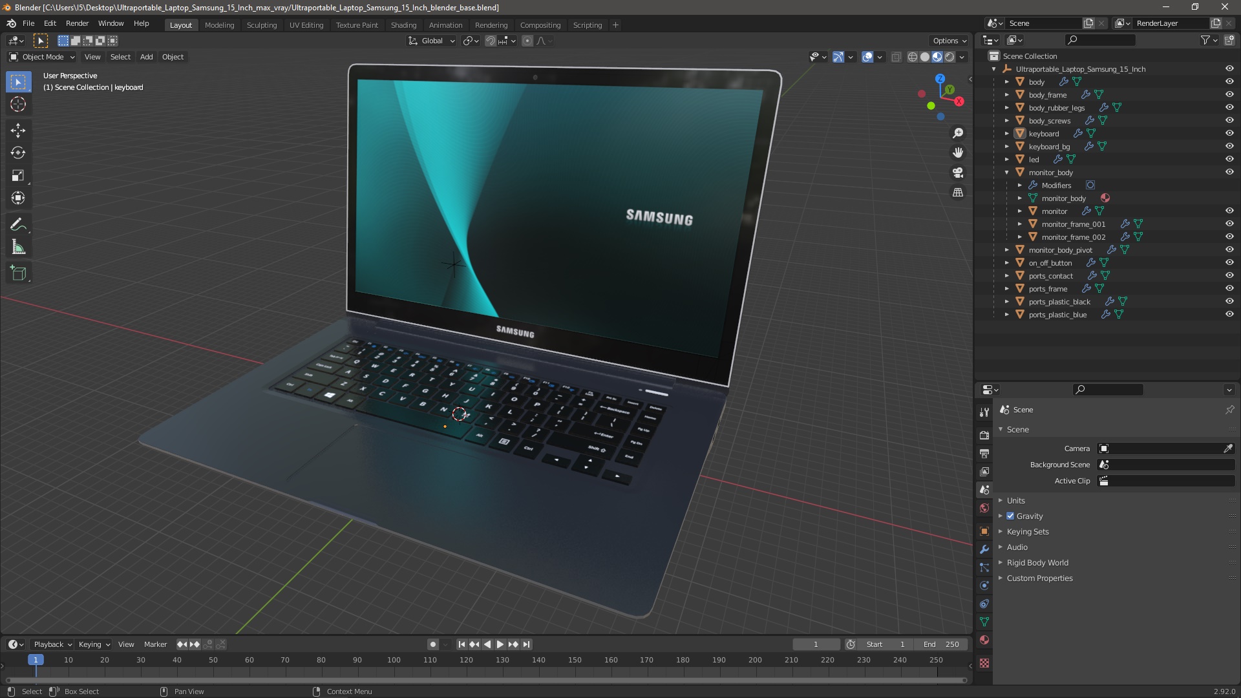Open the Add menu in viewport

point(147,57)
